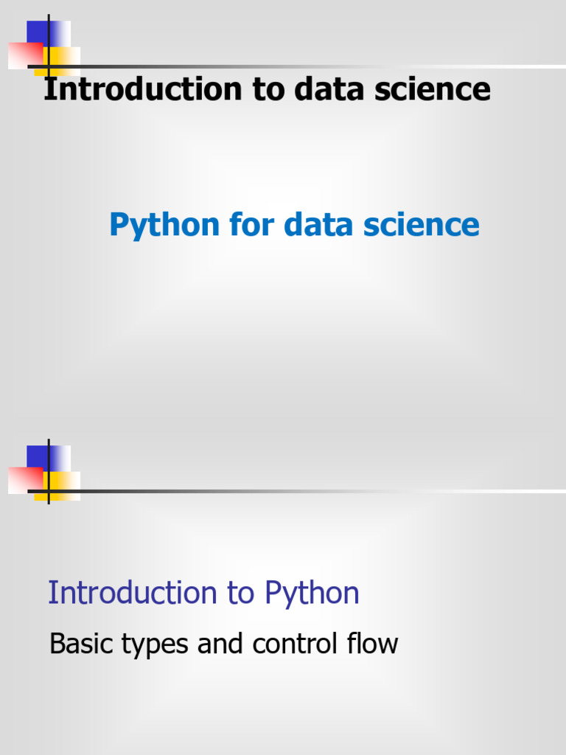Click the yellow square on the second slide

[65, 485]
